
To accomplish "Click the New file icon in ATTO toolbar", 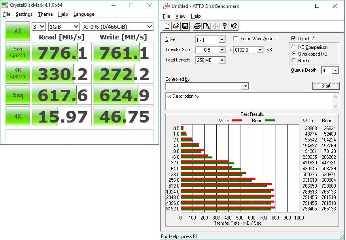I will [x=167, y=26].
